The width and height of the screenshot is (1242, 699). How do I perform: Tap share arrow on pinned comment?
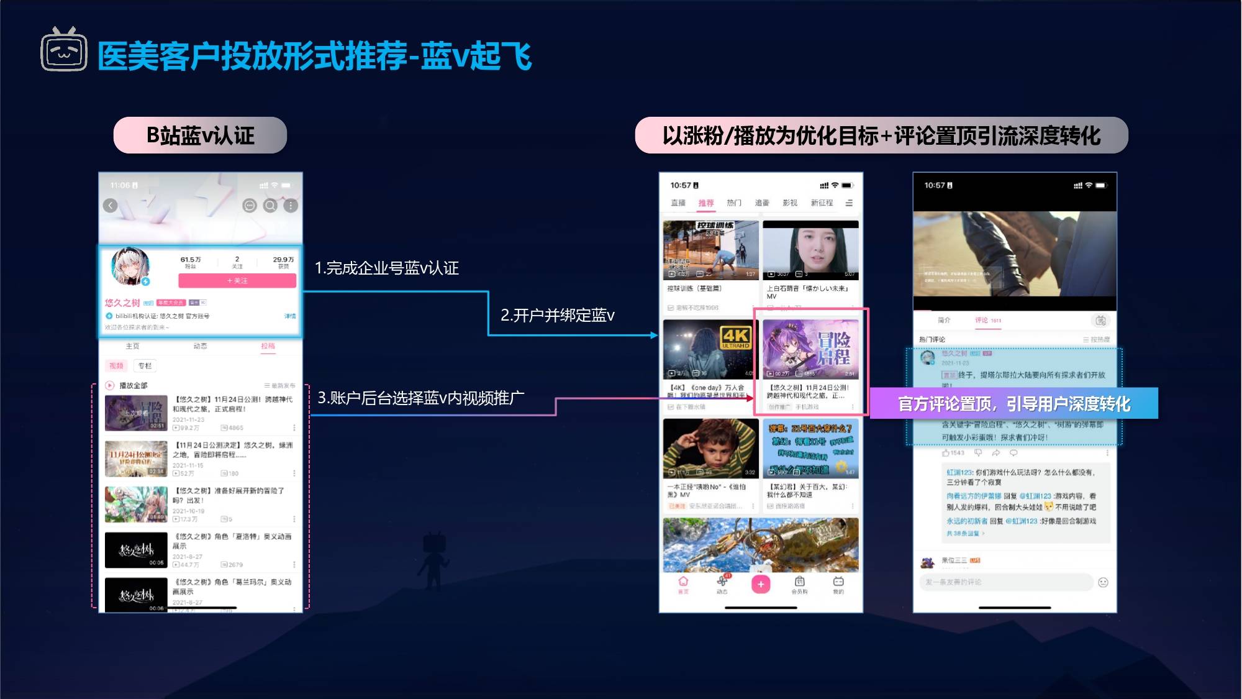pos(996,453)
